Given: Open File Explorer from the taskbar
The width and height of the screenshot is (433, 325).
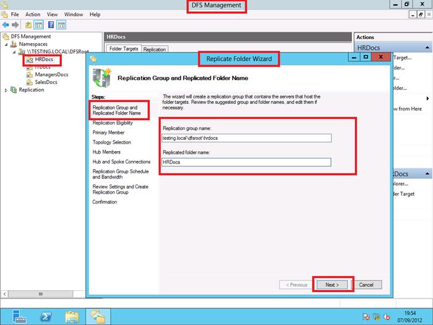Looking at the screenshot, I should coord(72,317).
